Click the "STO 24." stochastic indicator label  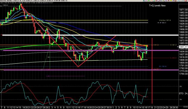(x=183, y=93)
